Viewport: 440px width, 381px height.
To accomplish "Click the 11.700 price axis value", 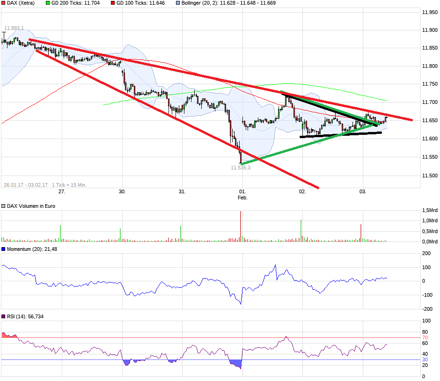I will [430, 102].
